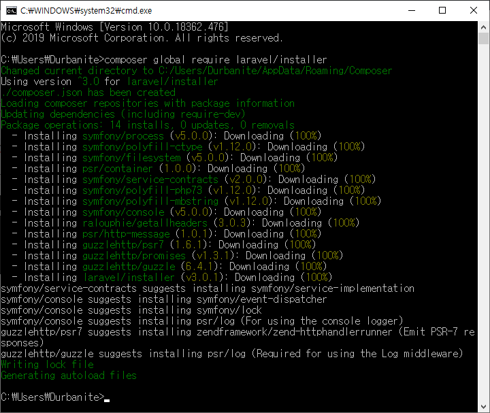Click the '(c) 2019 Microsoft Corporation' line

click(x=142, y=38)
